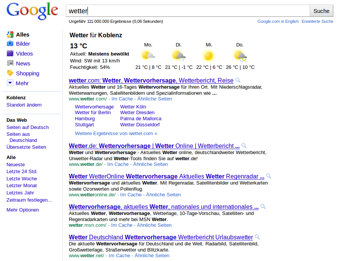The width and height of the screenshot is (337, 261).
Task: Click the Videos clapperboard icon
Action: point(10,53)
